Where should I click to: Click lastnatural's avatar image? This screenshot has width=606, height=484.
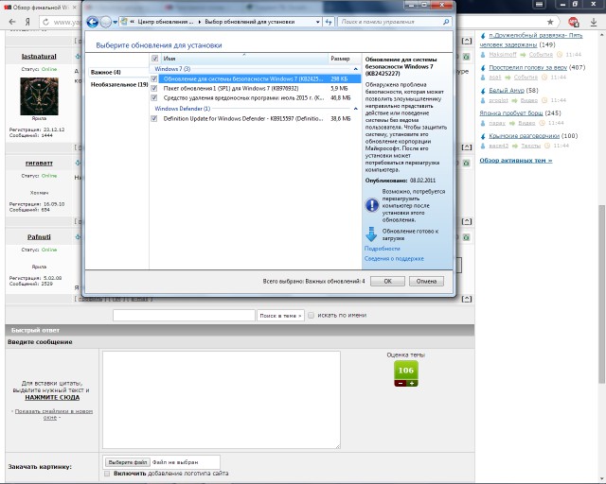click(39, 96)
